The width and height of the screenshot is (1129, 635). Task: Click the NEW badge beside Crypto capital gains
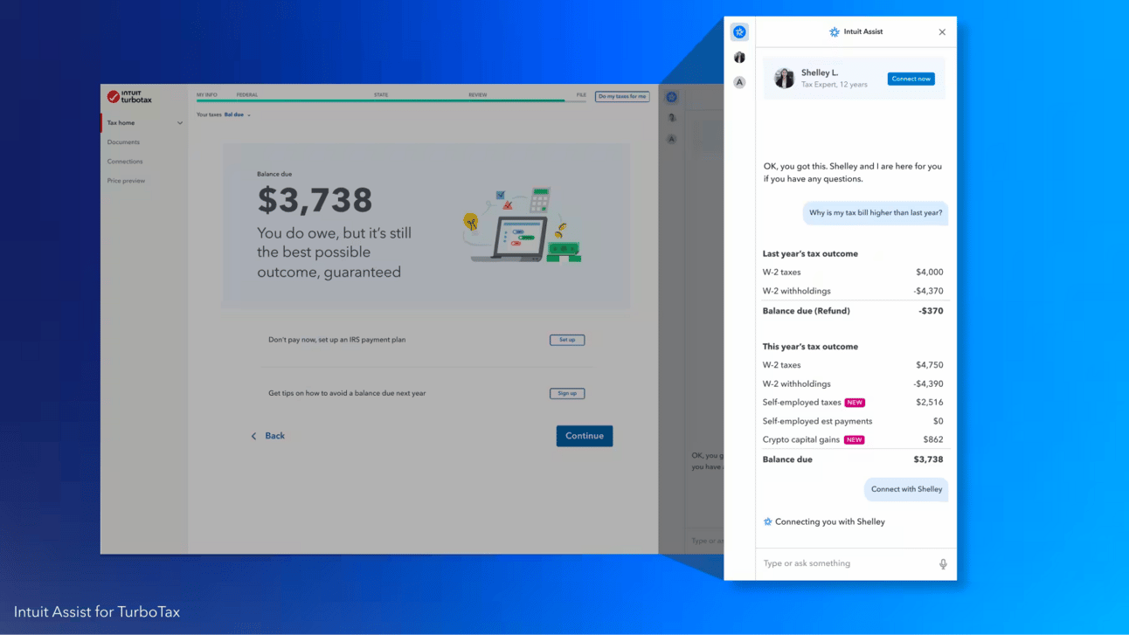click(x=854, y=440)
